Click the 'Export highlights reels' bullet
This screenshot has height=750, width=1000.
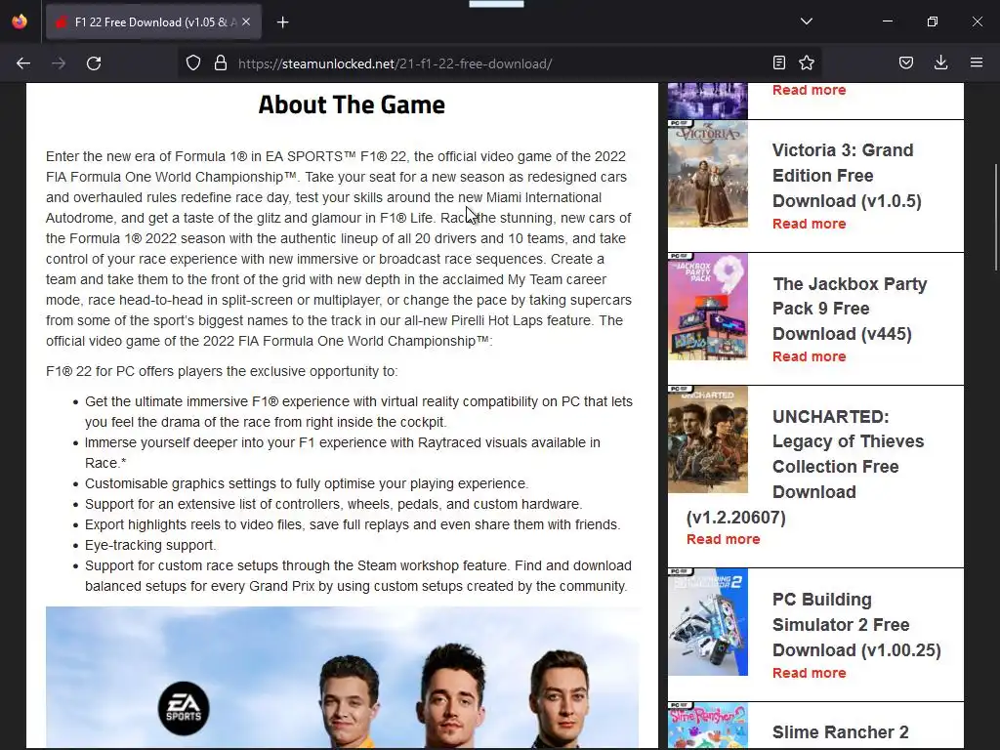pos(353,524)
